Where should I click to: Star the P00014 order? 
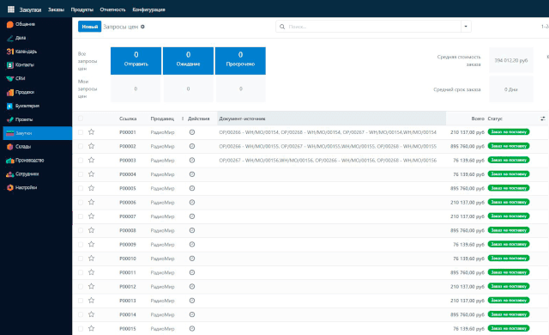coord(92,314)
